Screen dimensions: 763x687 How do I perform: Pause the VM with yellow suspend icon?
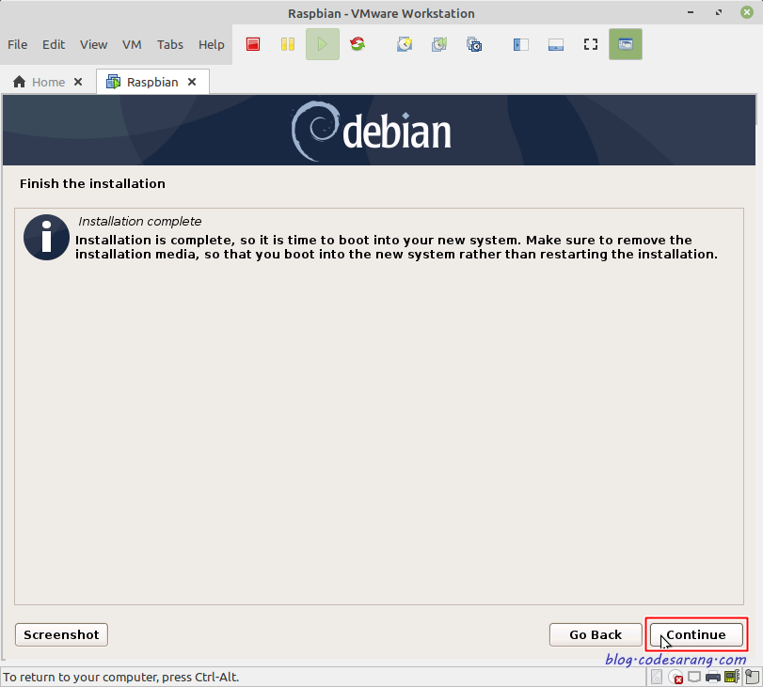[288, 44]
